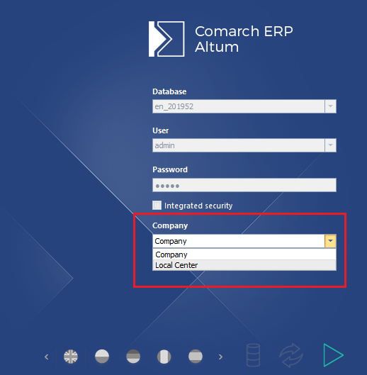Select the Polish two-stripe flag icon

coord(102,357)
